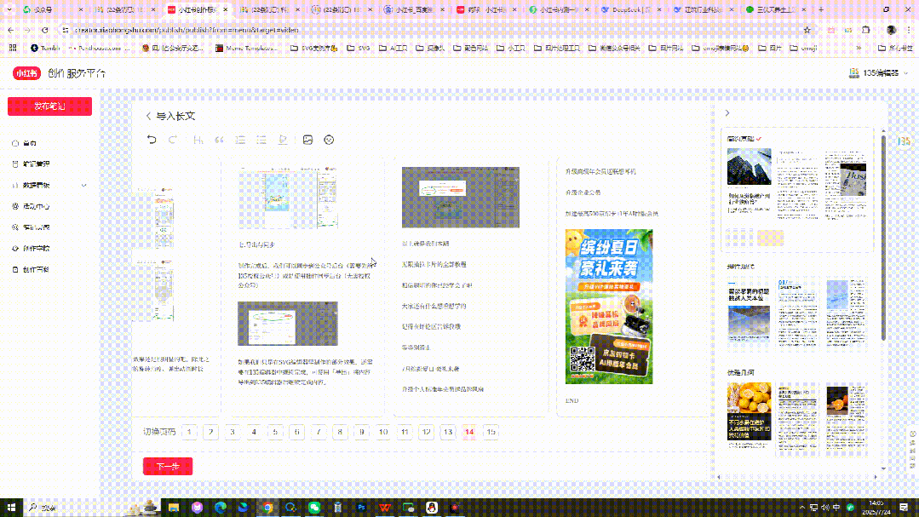Redo the last undone change
This screenshot has width=919, height=517.
(x=174, y=140)
